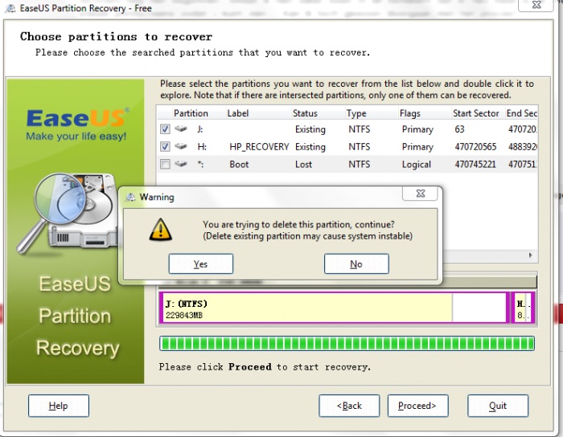
Task: Click the EaseUS title bar app icon
Action: tap(10, 8)
